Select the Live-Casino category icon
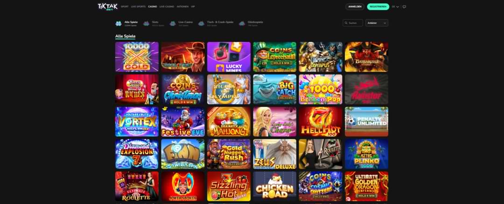 173,23
